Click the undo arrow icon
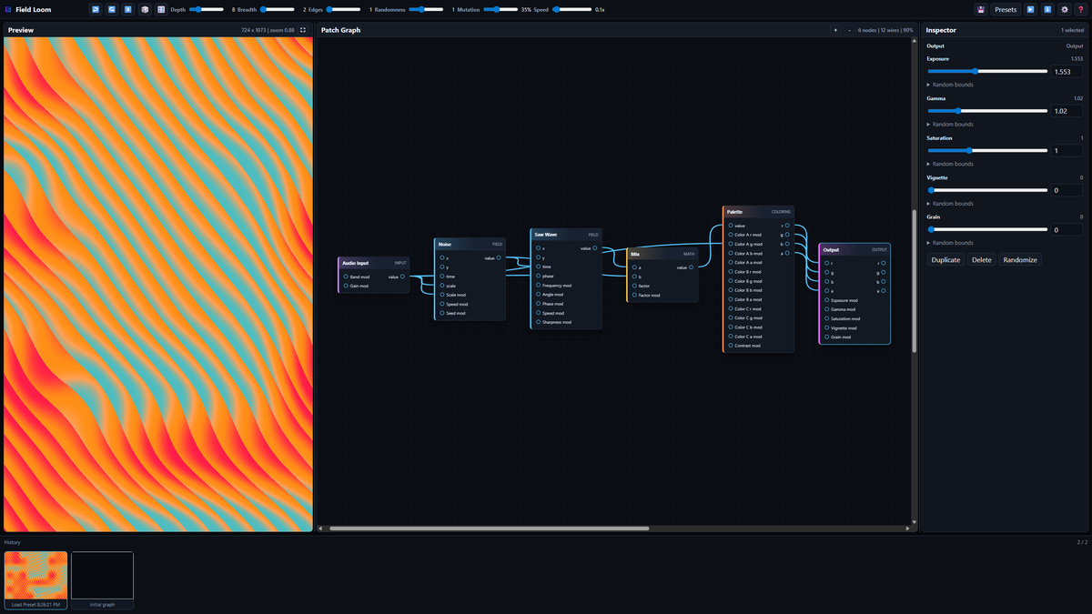Viewport: 1092px width, 614px height. tap(96, 9)
